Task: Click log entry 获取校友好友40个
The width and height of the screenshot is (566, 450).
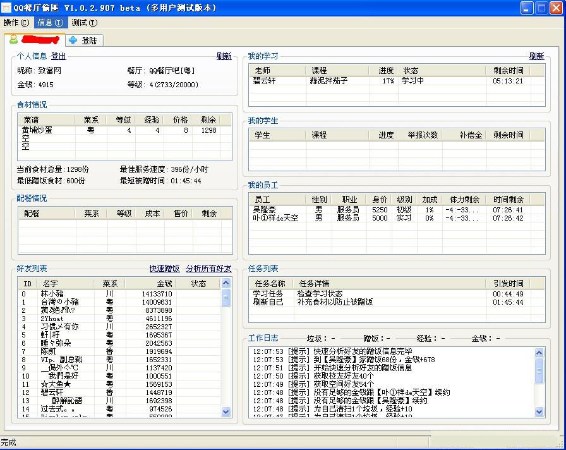Action: tap(313, 375)
